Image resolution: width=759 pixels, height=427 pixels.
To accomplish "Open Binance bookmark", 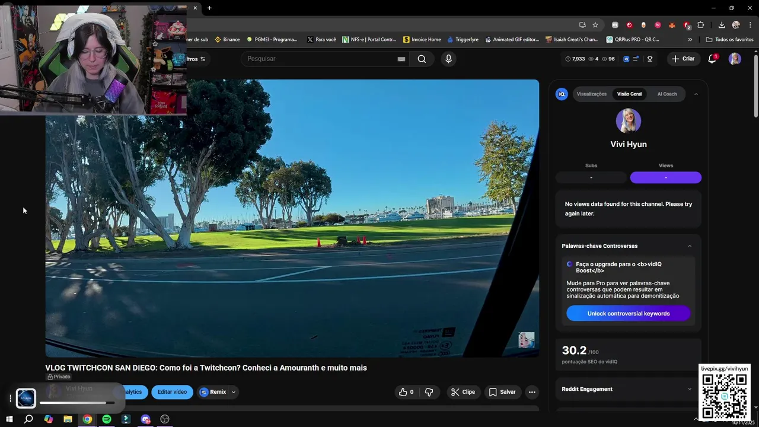I will (227, 40).
